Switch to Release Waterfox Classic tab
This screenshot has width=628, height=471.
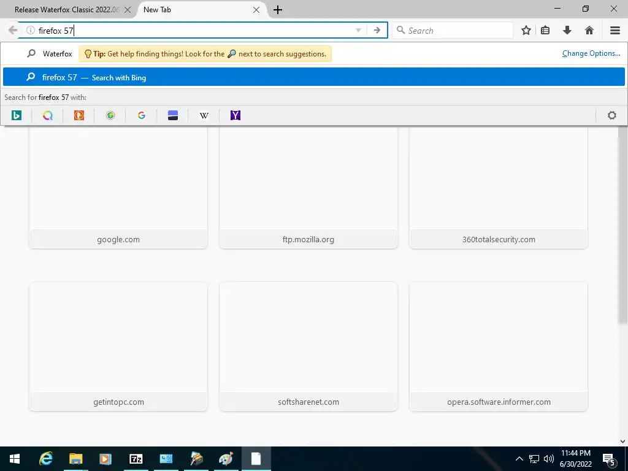click(x=66, y=10)
